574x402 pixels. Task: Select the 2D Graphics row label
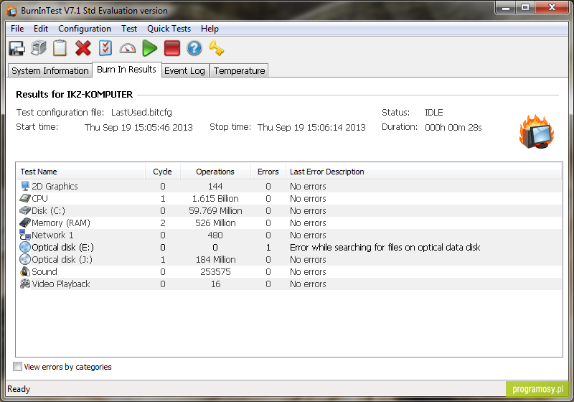(55, 187)
